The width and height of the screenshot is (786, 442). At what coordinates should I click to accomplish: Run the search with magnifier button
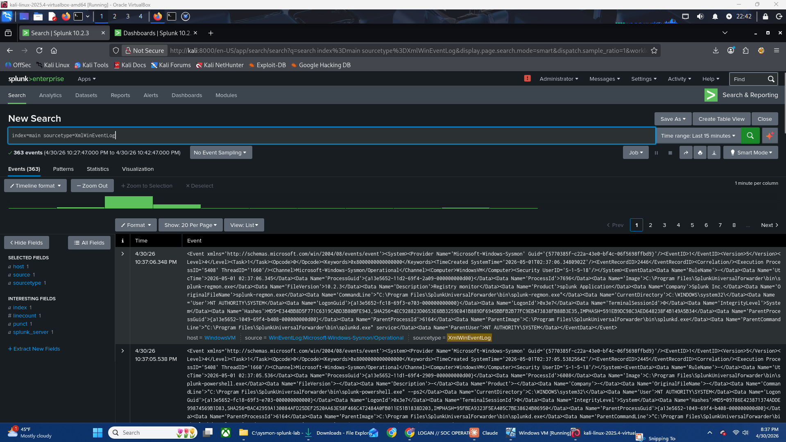750,136
